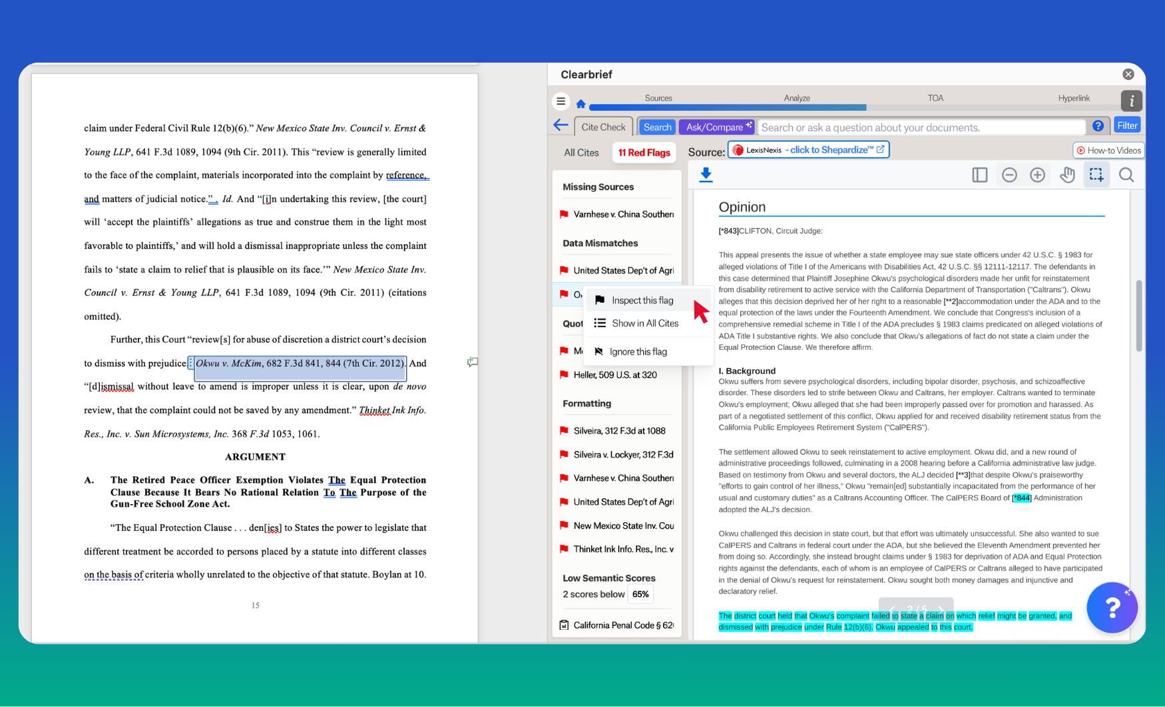Select Thinket Ink Info. Res., Inc. flag
The width and height of the screenshot is (1165, 707).
tap(624, 549)
